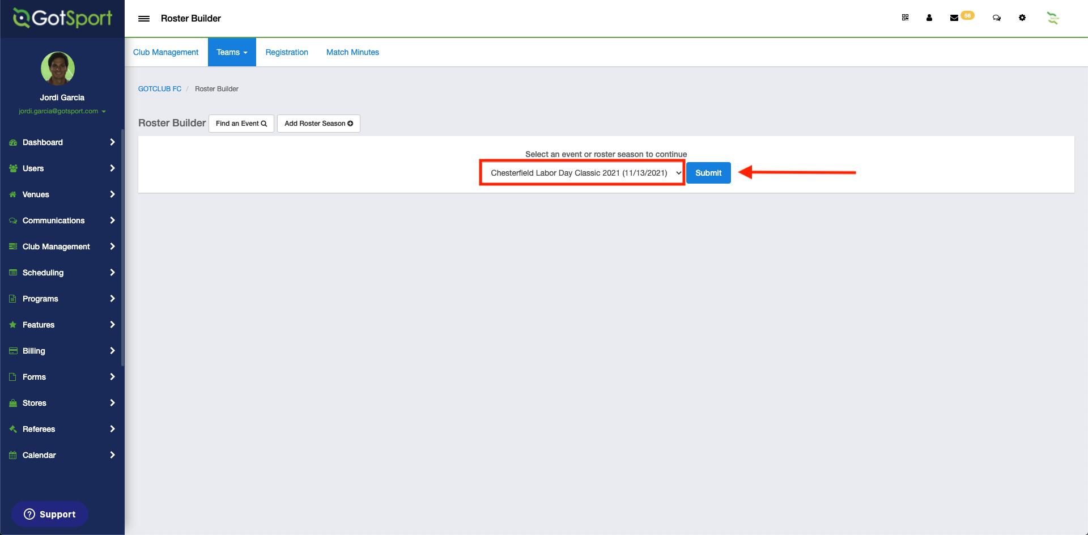Click the Programs document icon
Image resolution: width=1088 pixels, height=535 pixels.
coord(12,299)
